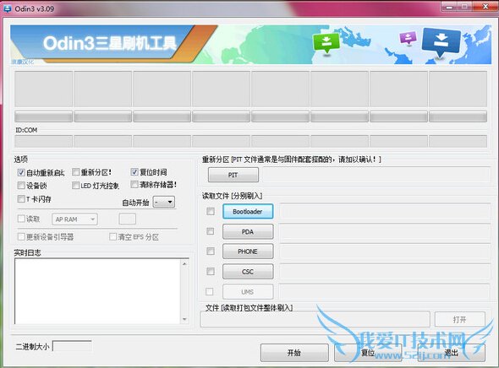499x368 pixels.
Task: Click the 开始 start button
Action: click(x=294, y=353)
